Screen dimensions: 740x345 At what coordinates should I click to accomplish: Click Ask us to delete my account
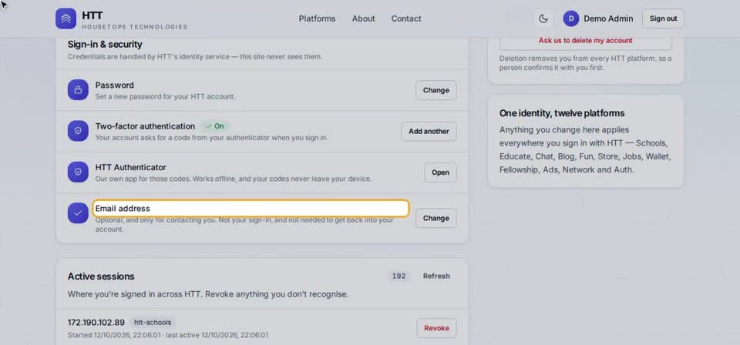pos(586,41)
